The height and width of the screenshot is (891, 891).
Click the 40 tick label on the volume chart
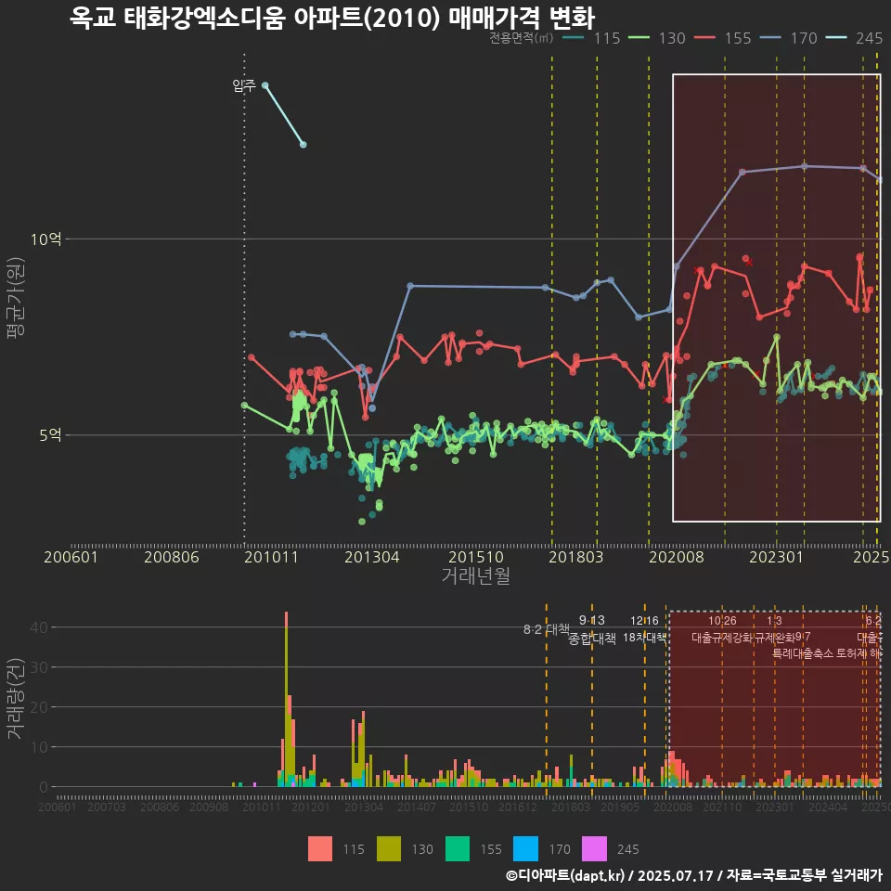(x=39, y=627)
